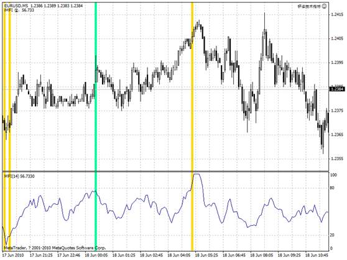Click the 18 Jun 09:25 time label
The height and width of the screenshot is (260, 347).
(x=289, y=255)
